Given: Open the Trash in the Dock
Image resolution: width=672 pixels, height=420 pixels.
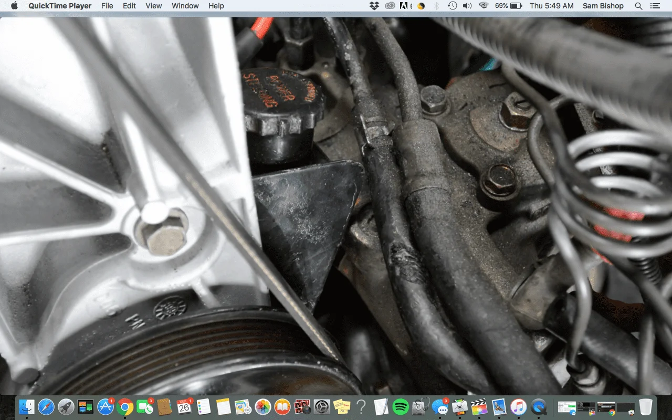Looking at the screenshot, I should [646, 406].
